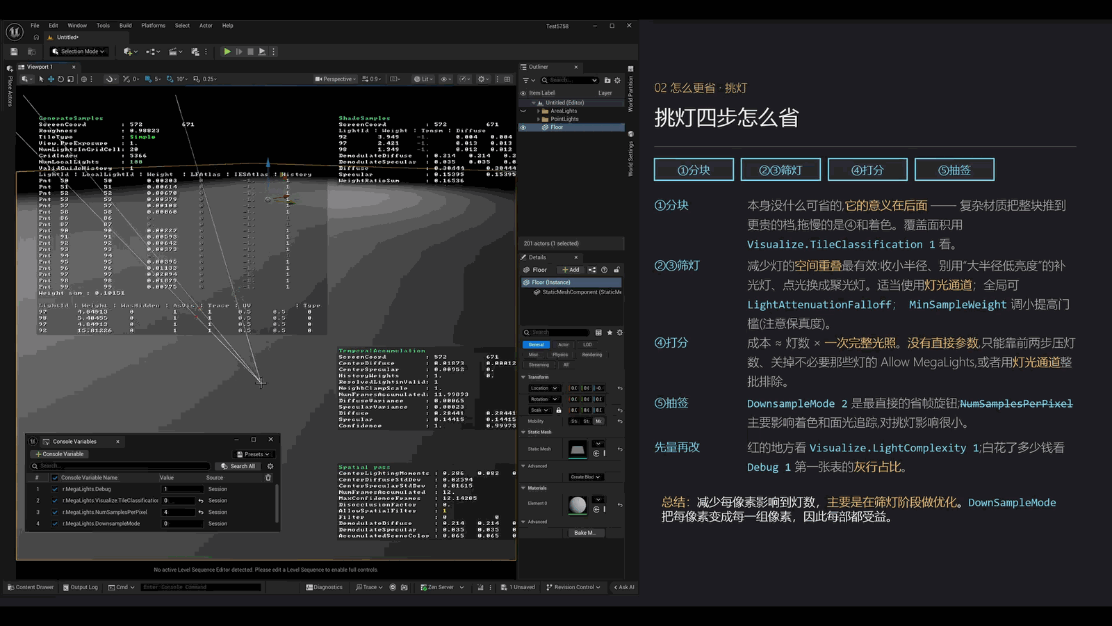1112x626 pixels.
Task: Open viewport settings gear menu
Action: coord(482,79)
